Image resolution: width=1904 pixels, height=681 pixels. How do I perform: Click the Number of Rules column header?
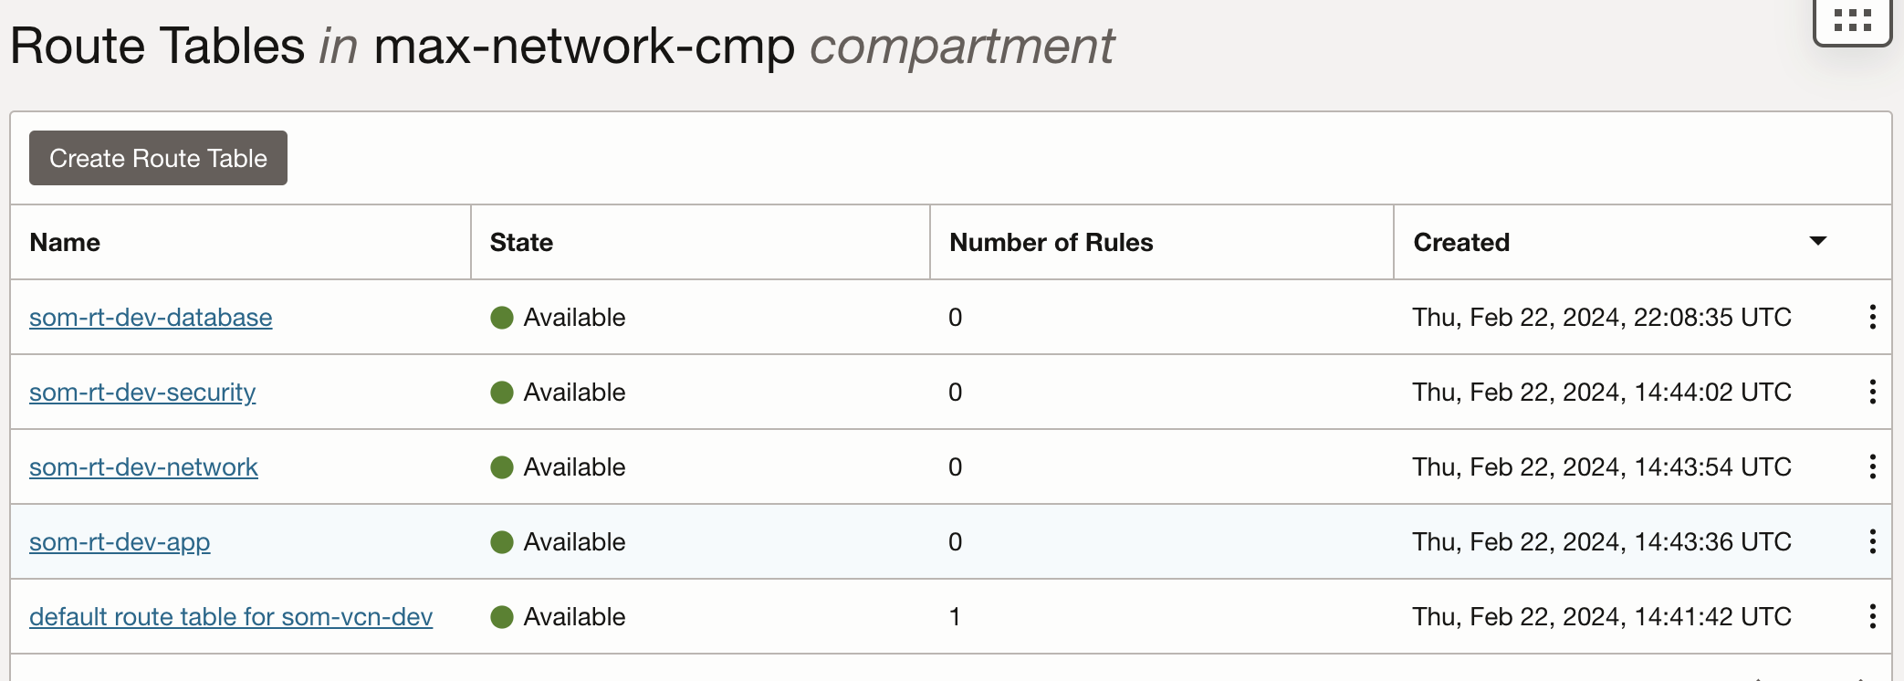click(1051, 243)
